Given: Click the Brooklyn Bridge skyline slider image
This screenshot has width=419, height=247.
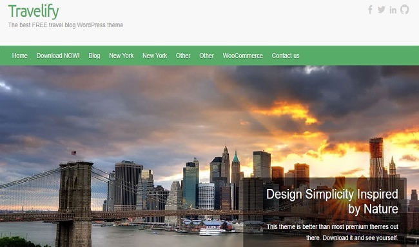Looking at the screenshot, I should coord(209,156).
